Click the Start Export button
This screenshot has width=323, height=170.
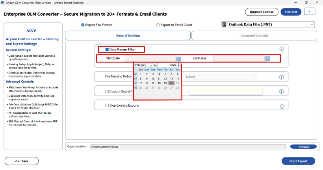[298, 161]
